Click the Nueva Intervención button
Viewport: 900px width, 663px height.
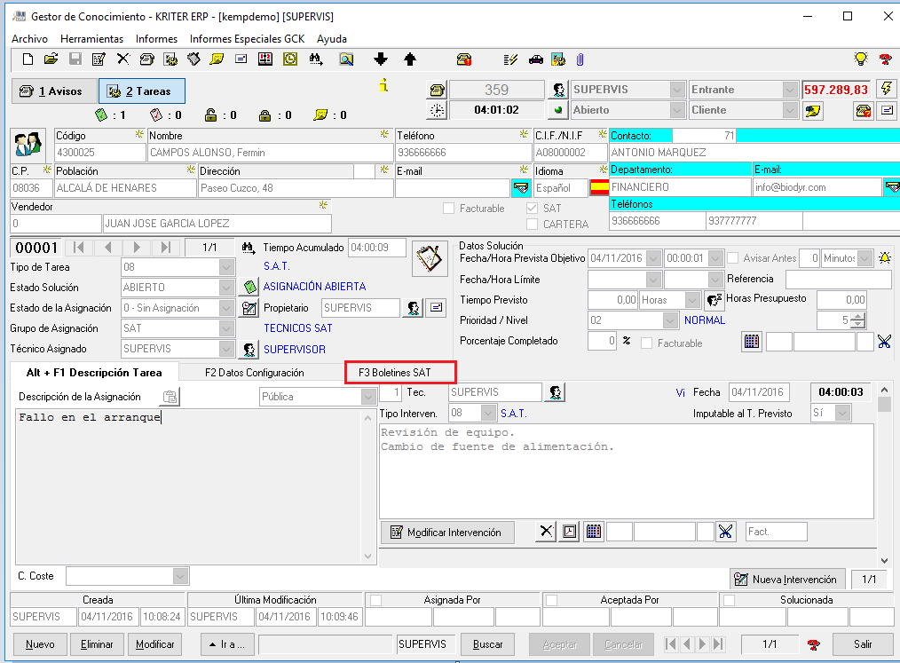pyautogui.click(x=787, y=580)
